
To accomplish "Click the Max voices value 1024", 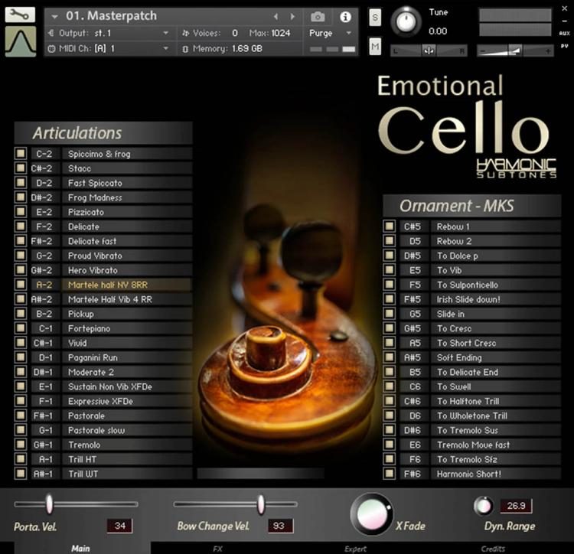I will click(x=281, y=33).
